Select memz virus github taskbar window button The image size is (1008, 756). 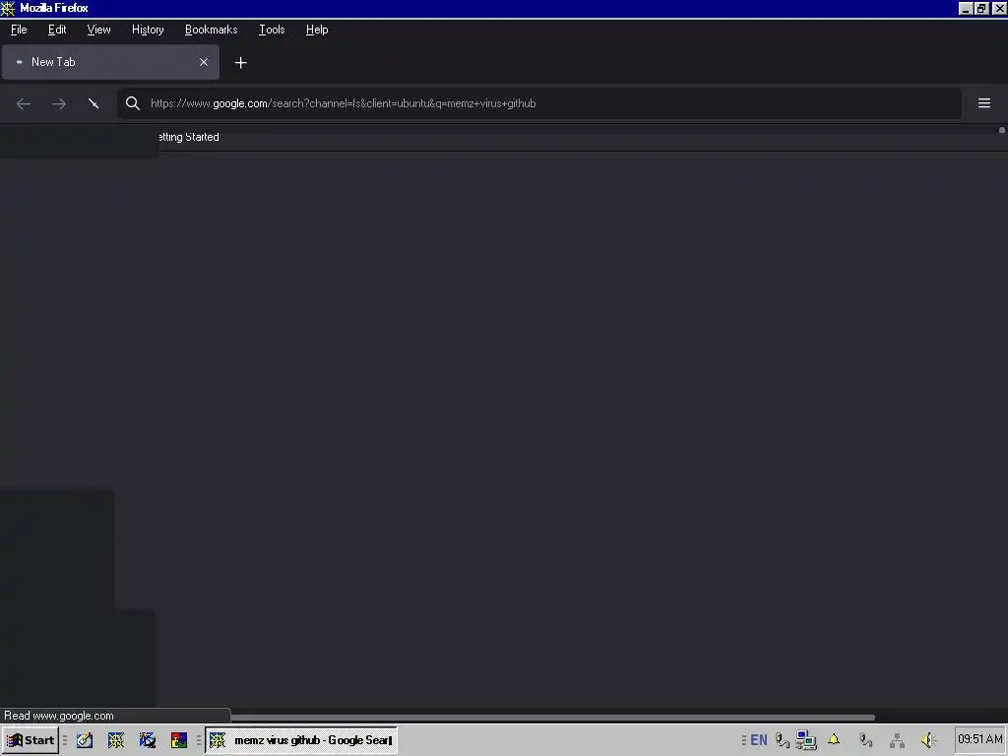[x=301, y=740]
